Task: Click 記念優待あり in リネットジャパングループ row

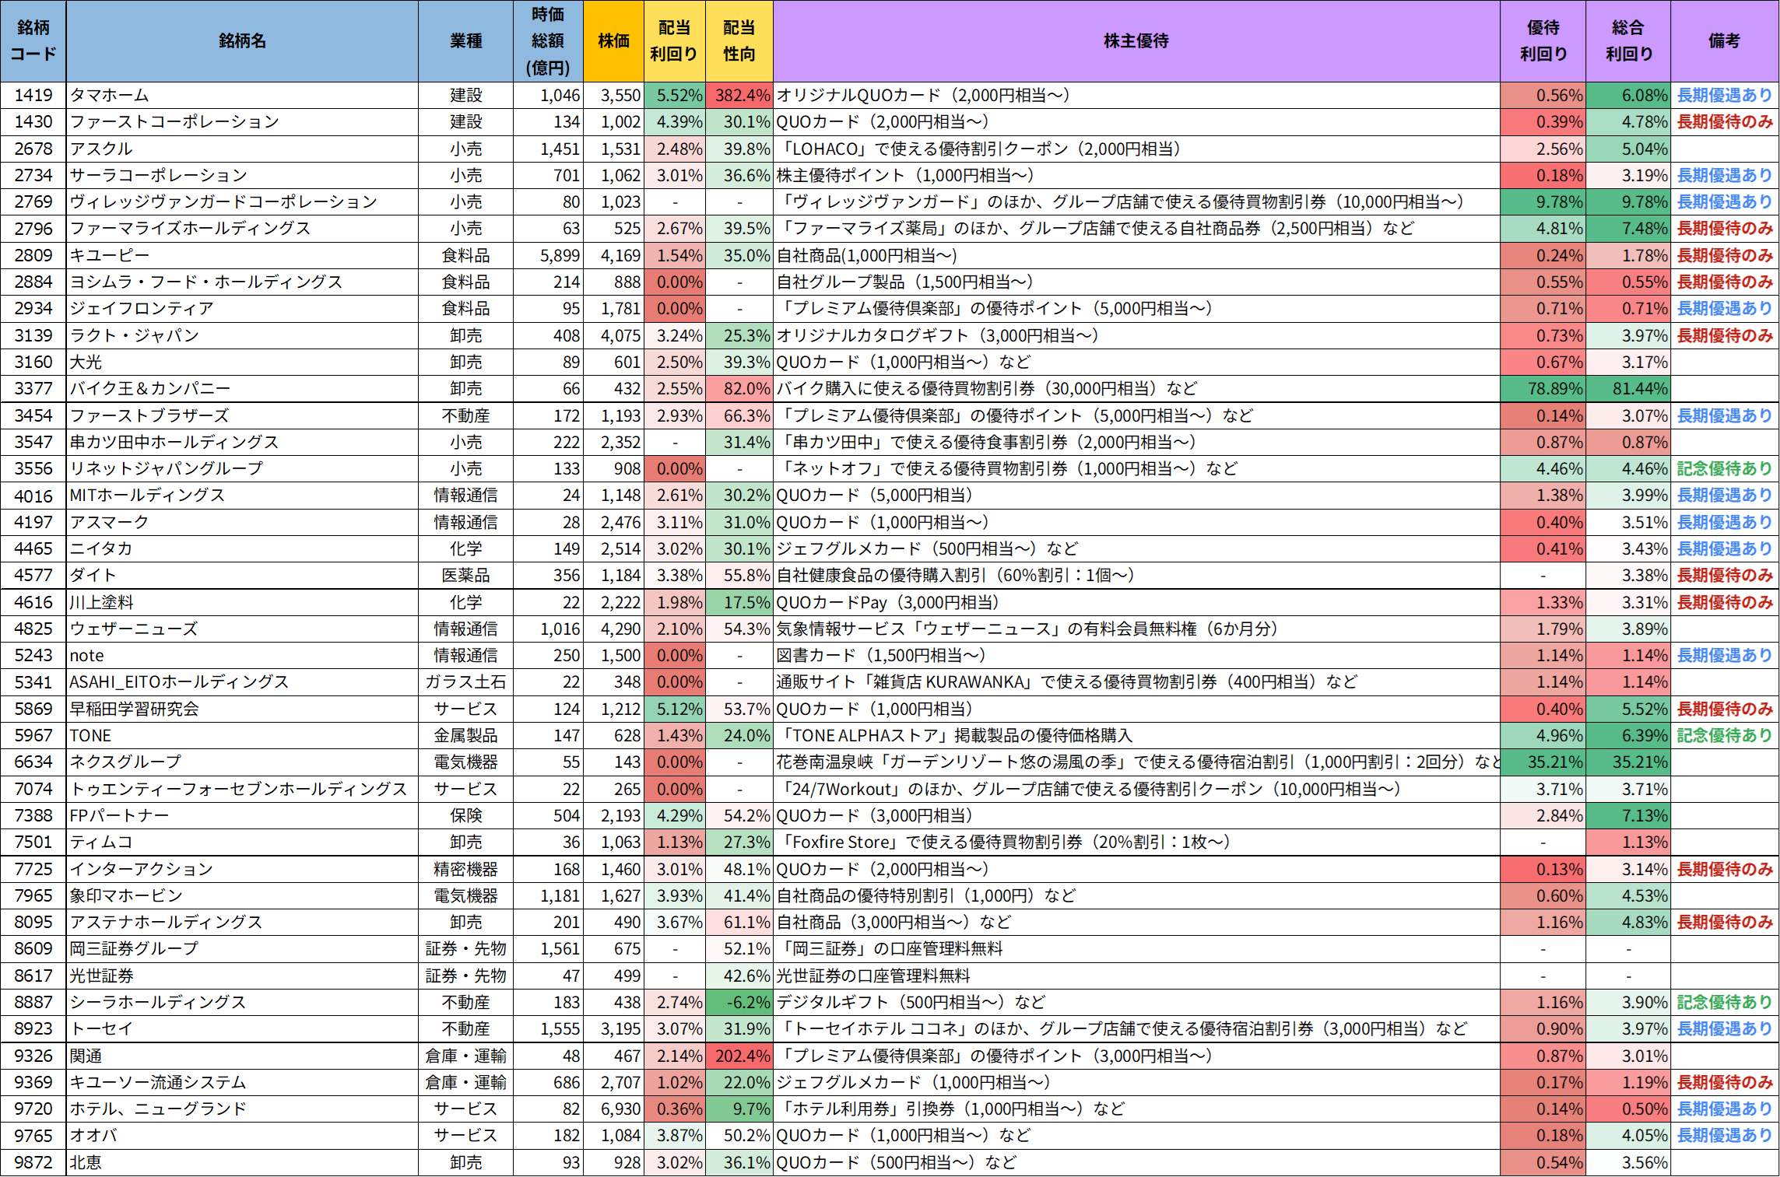Action: pyautogui.click(x=1724, y=468)
